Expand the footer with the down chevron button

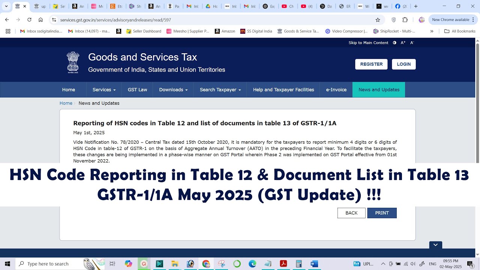tap(436, 245)
